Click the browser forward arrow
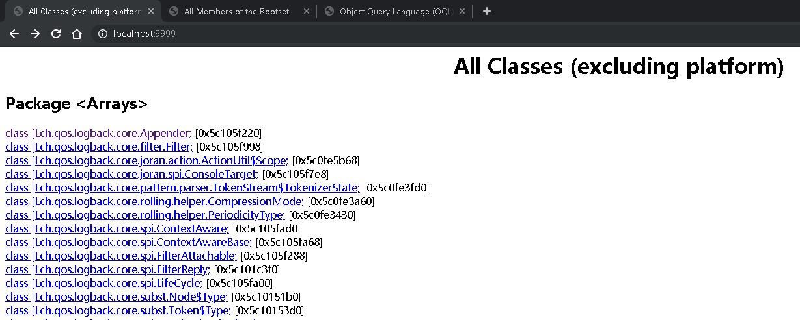This screenshot has width=800, height=320. pos(35,34)
